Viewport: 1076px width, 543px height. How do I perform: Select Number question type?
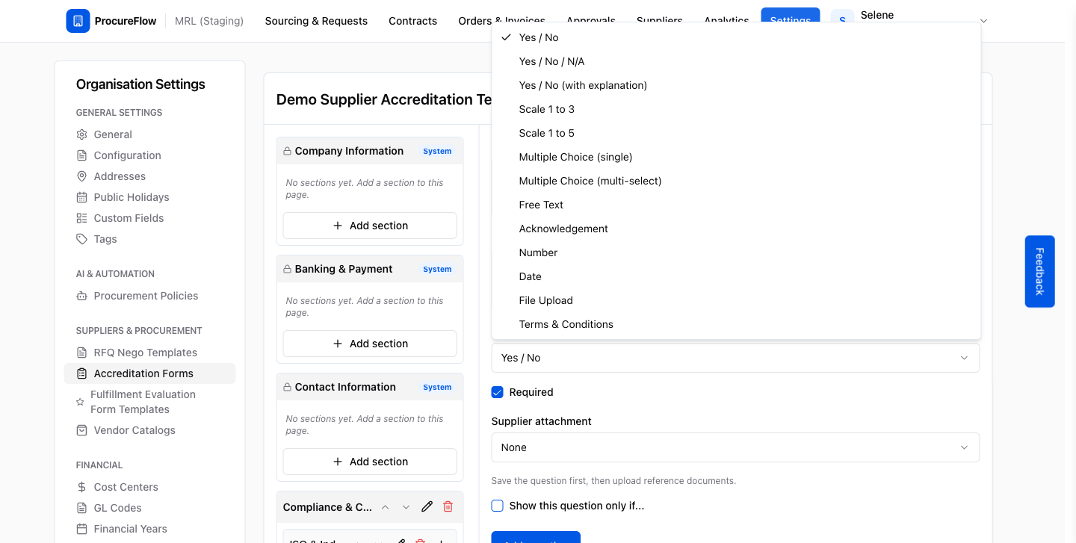[x=736, y=252]
